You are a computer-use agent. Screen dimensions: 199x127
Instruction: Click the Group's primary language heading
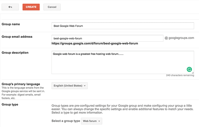click(21, 84)
